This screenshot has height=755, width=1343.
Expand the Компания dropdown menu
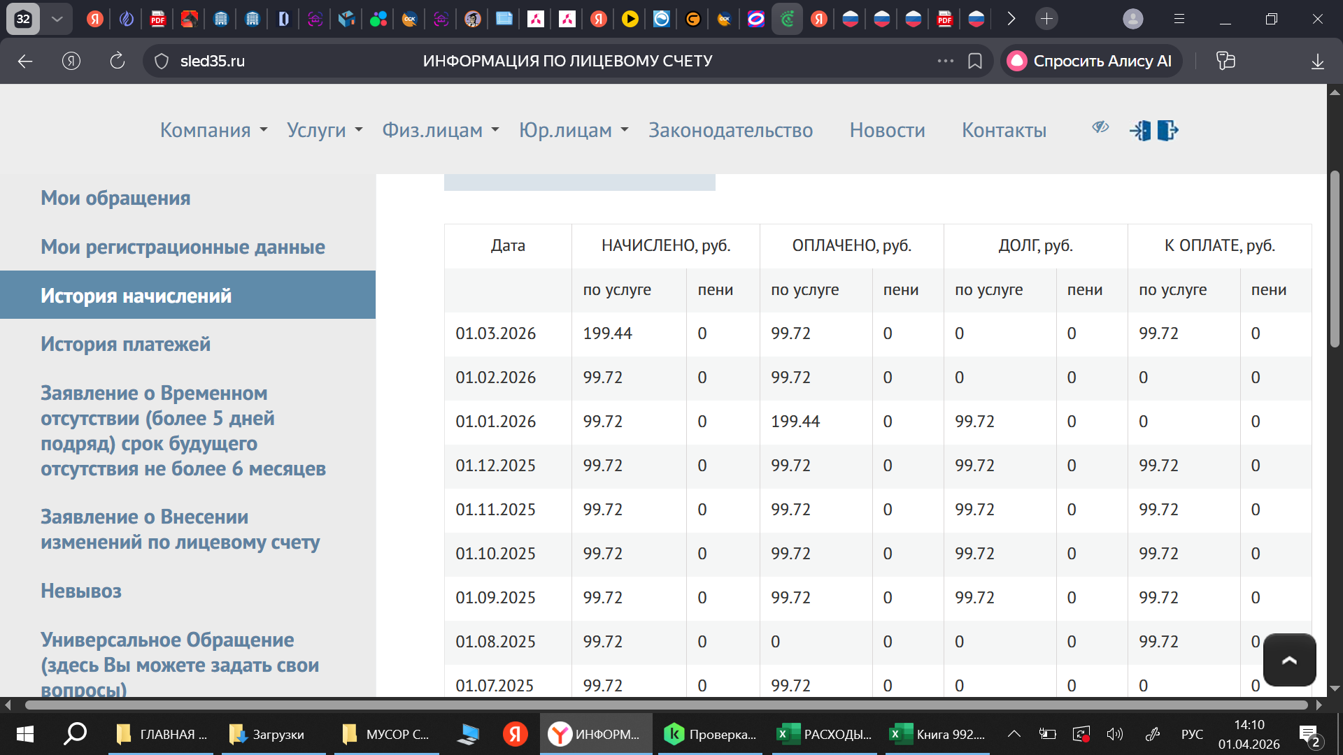tap(213, 130)
